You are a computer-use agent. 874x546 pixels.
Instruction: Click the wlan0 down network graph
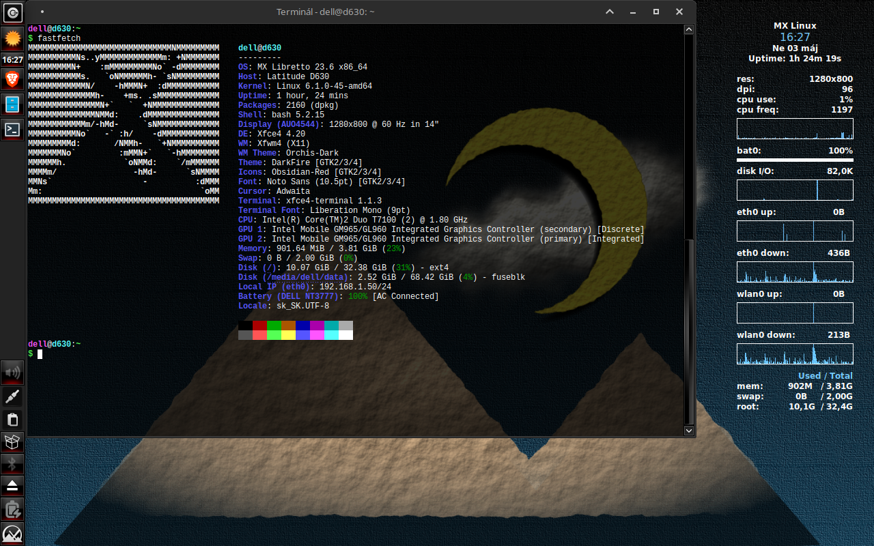pos(795,354)
